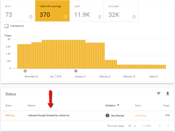This screenshot has width=175, height=132.
Task: Click the chart annotation marker numbered 1
Action: (x=76, y=71)
